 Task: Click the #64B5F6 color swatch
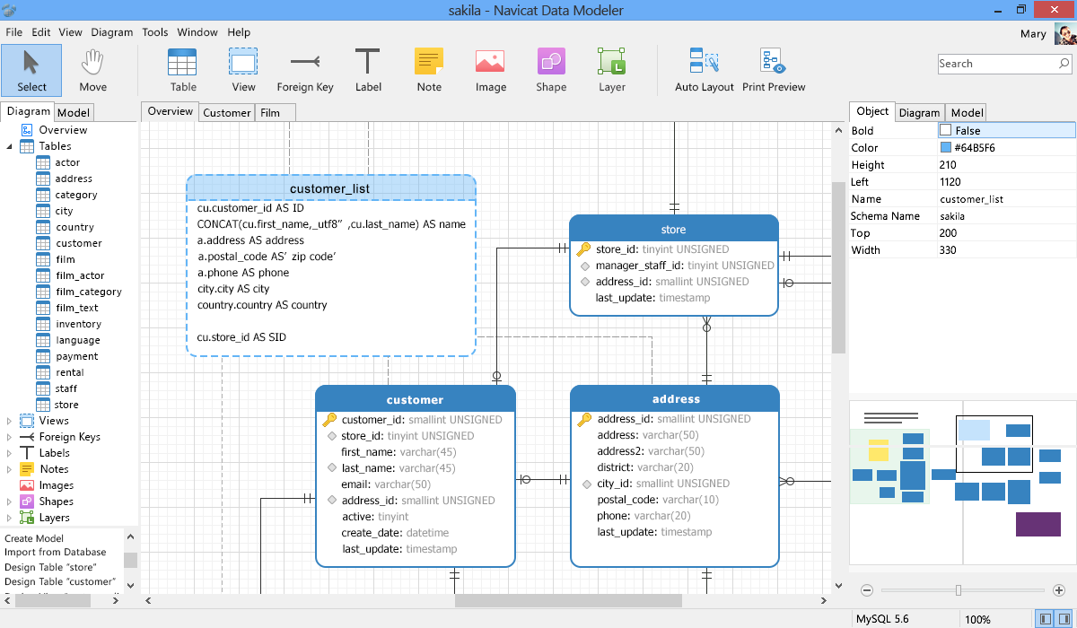click(x=945, y=148)
